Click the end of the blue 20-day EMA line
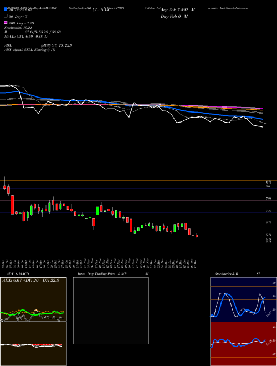The width and height of the screenshot is (277, 366). pyautogui.click(x=262, y=119)
